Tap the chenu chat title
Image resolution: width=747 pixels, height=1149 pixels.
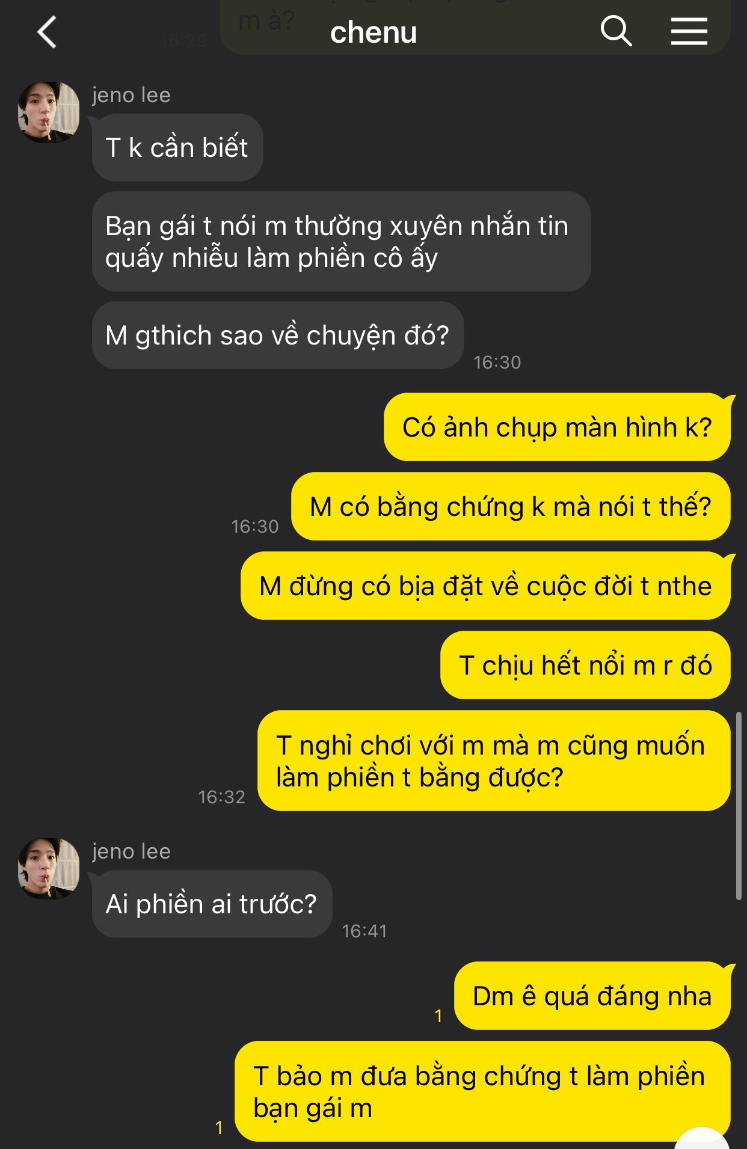pos(373,32)
